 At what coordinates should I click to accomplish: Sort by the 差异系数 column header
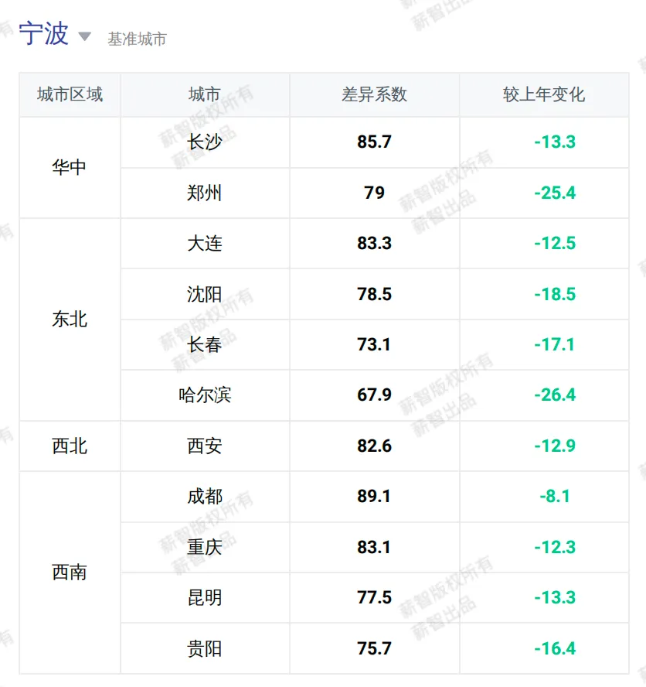click(x=374, y=94)
